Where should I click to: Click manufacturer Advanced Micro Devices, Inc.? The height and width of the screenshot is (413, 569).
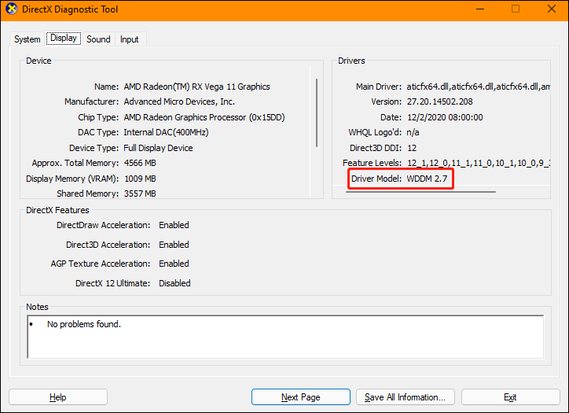click(x=179, y=101)
